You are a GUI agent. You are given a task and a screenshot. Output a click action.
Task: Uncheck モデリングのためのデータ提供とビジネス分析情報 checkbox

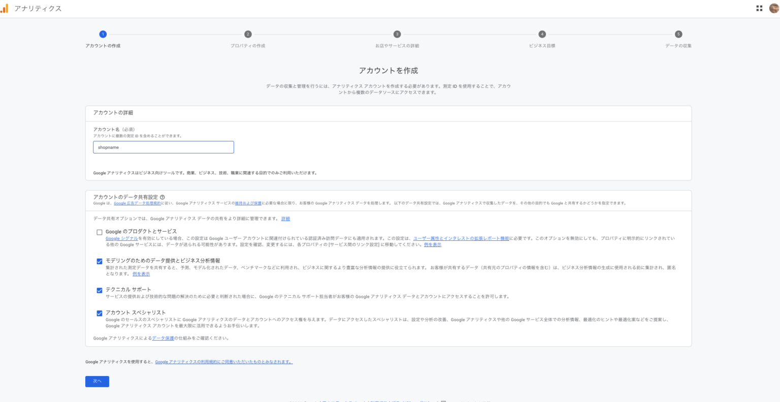coord(100,261)
